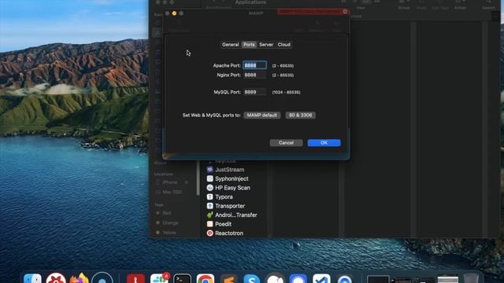This screenshot has width=504, height=283.
Task: Cancel the MAMP preferences dialog
Action: click(x=286, y=143)
